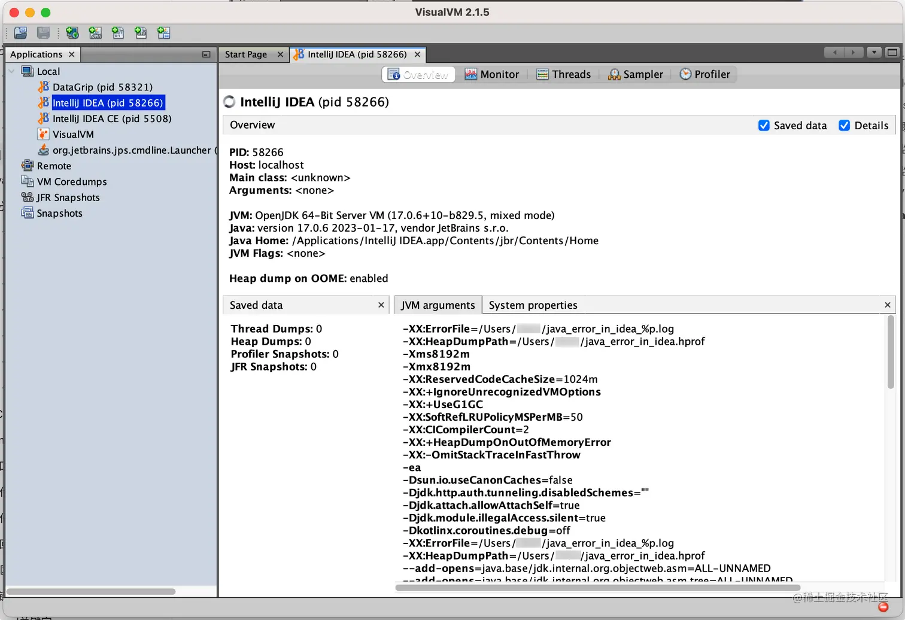Viewport: 905px width, 620px height.
Task: Select DataGrip (pid 58321) in tree
Action: click(102, 87)
